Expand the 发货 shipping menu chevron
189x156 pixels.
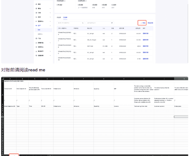click(50, 17)
